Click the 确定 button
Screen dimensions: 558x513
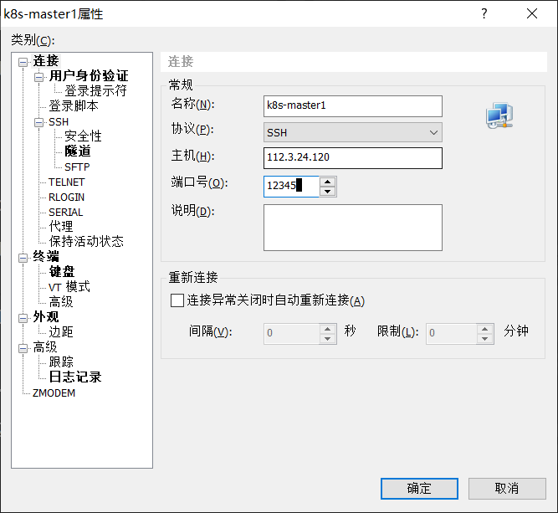(x=419, y=489)
